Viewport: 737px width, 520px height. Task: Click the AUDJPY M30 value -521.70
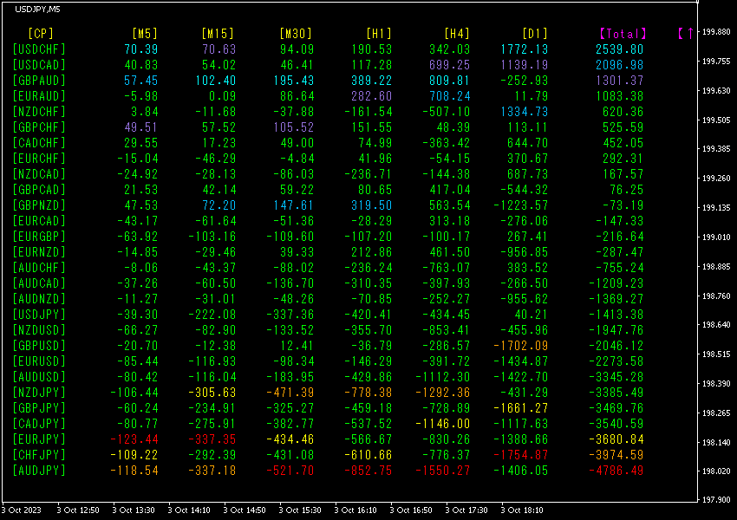(290, 471)
